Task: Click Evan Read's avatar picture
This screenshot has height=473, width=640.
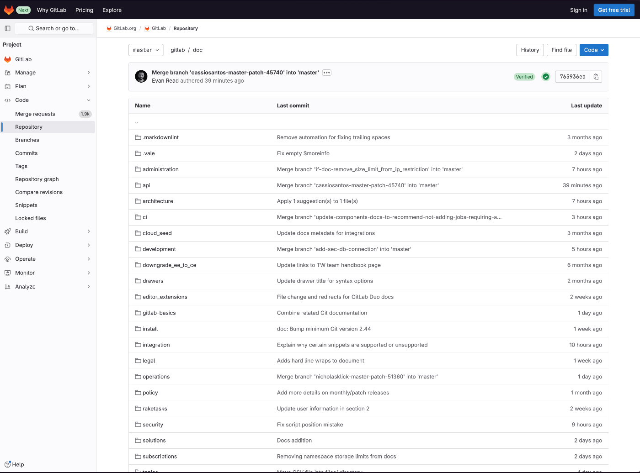Action: tap(141, 76)
